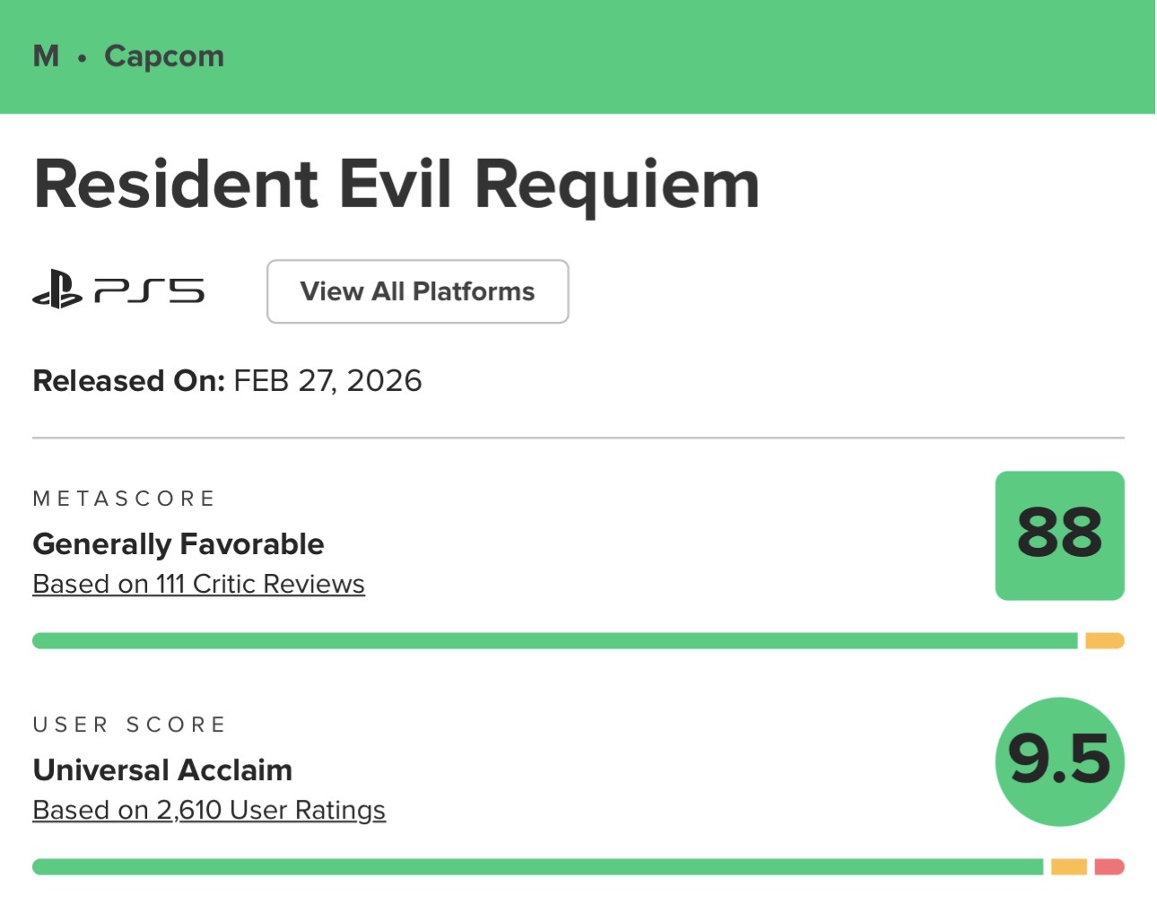
Task: Select the red negative user ratings segment
Action: [x=1109, y=866]
